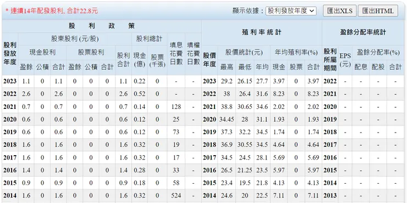This screenshot has width=407, height=203.
Task: Click the 股票(千張) column header
Action: click(157, 60)
